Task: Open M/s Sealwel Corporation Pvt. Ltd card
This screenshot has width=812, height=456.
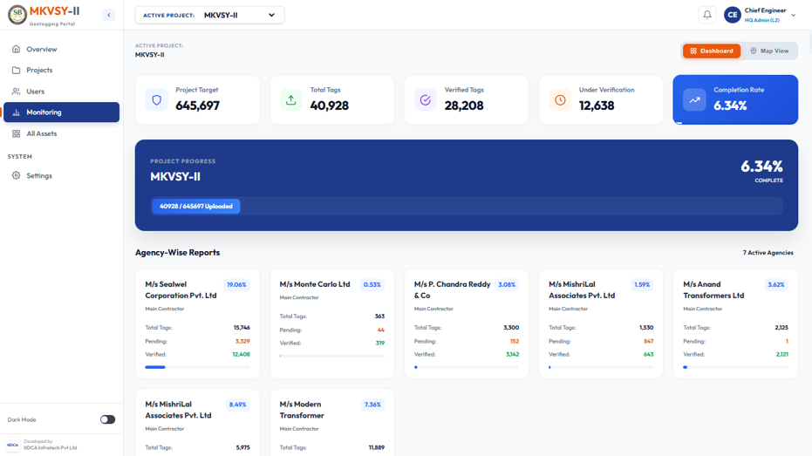Action: click(197, 323)
